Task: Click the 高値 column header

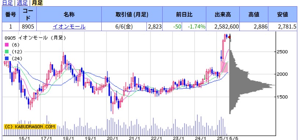Action: [x=254, y=14]
